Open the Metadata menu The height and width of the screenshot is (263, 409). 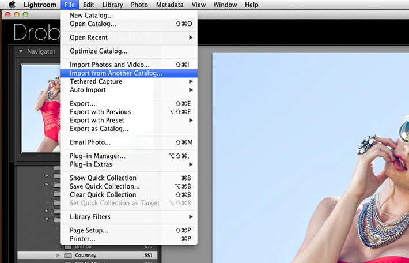click(x=169, y=5)
